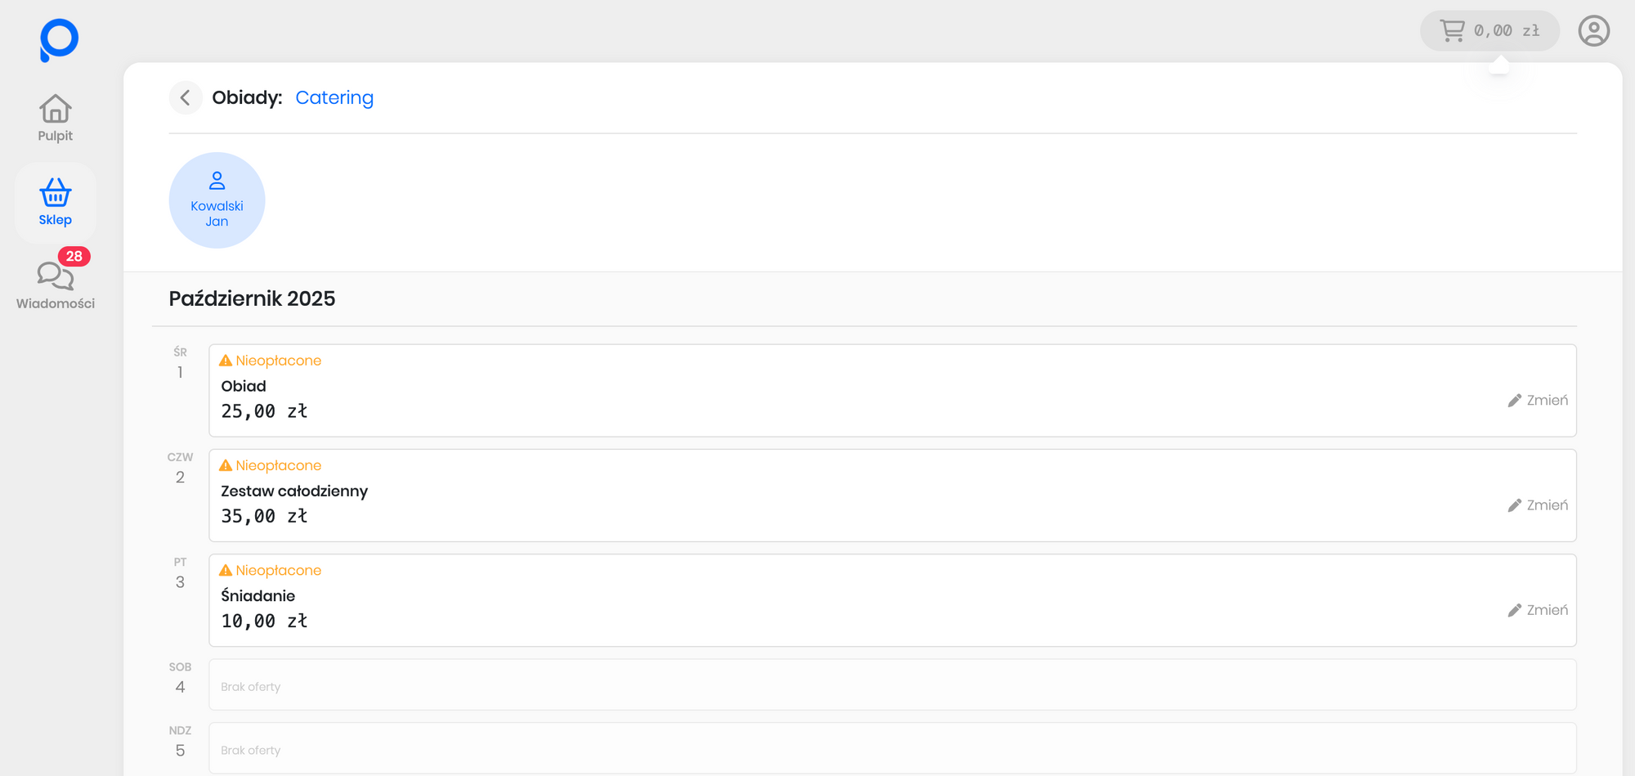This screenshot has height=776, width=1635.
Task: Click the Nieopłacone warning on Thursday's order
Action: click(x=271, y=465)
